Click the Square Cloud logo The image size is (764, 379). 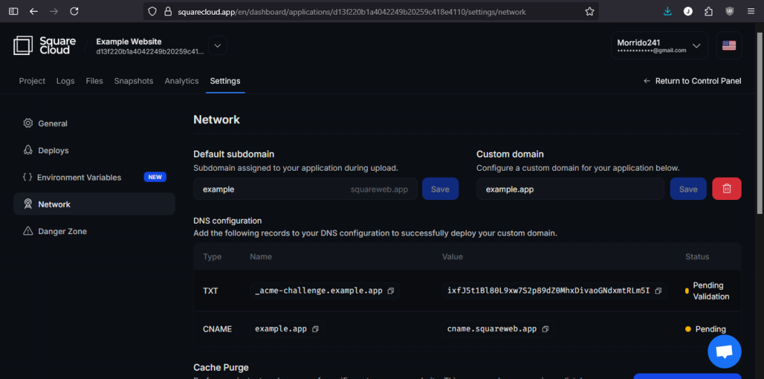(x=45, y=45)
